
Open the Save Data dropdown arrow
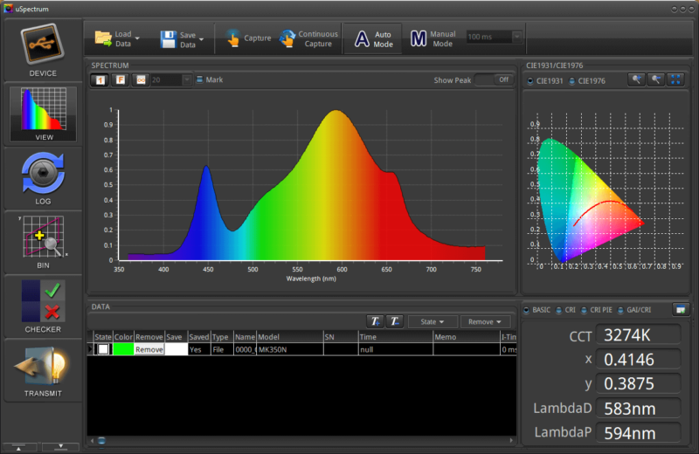202,39
